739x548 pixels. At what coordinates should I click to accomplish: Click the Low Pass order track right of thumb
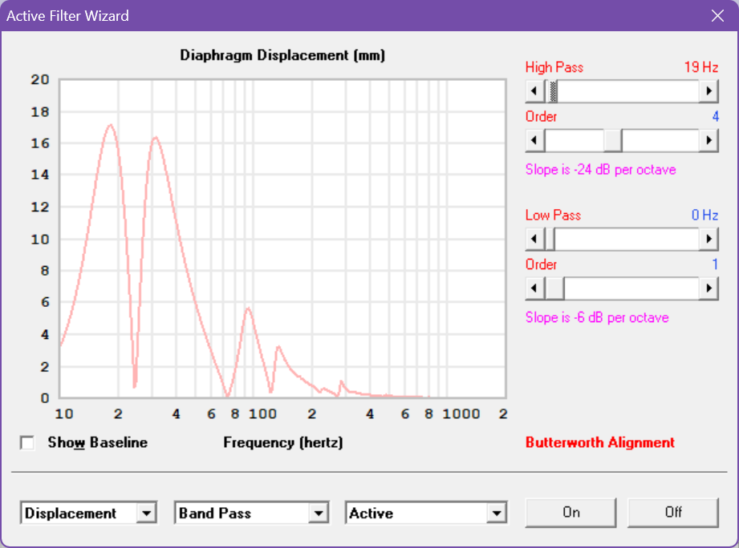(x=631, y=288)
